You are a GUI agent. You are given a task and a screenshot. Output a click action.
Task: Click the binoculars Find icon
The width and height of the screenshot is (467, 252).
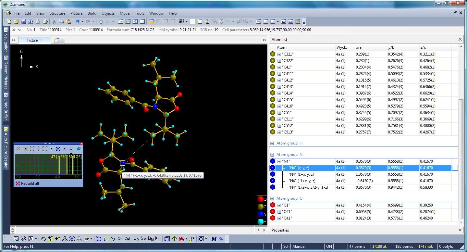[x=31, y=21]
